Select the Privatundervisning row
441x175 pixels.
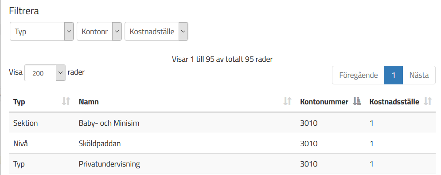click(222, 164)
